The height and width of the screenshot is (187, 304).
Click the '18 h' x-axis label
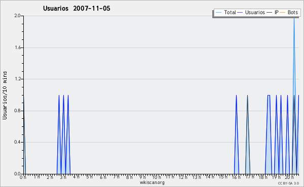point(263,177)
